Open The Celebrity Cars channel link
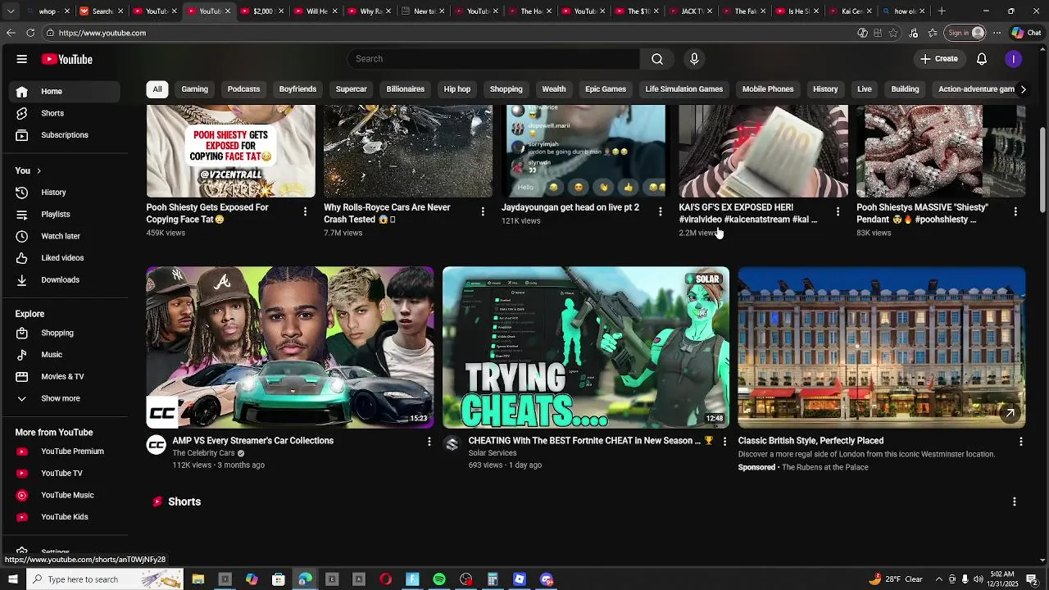Image resolution: width=1049 pixels, height=590 pixels. click(x=203, y=453)
